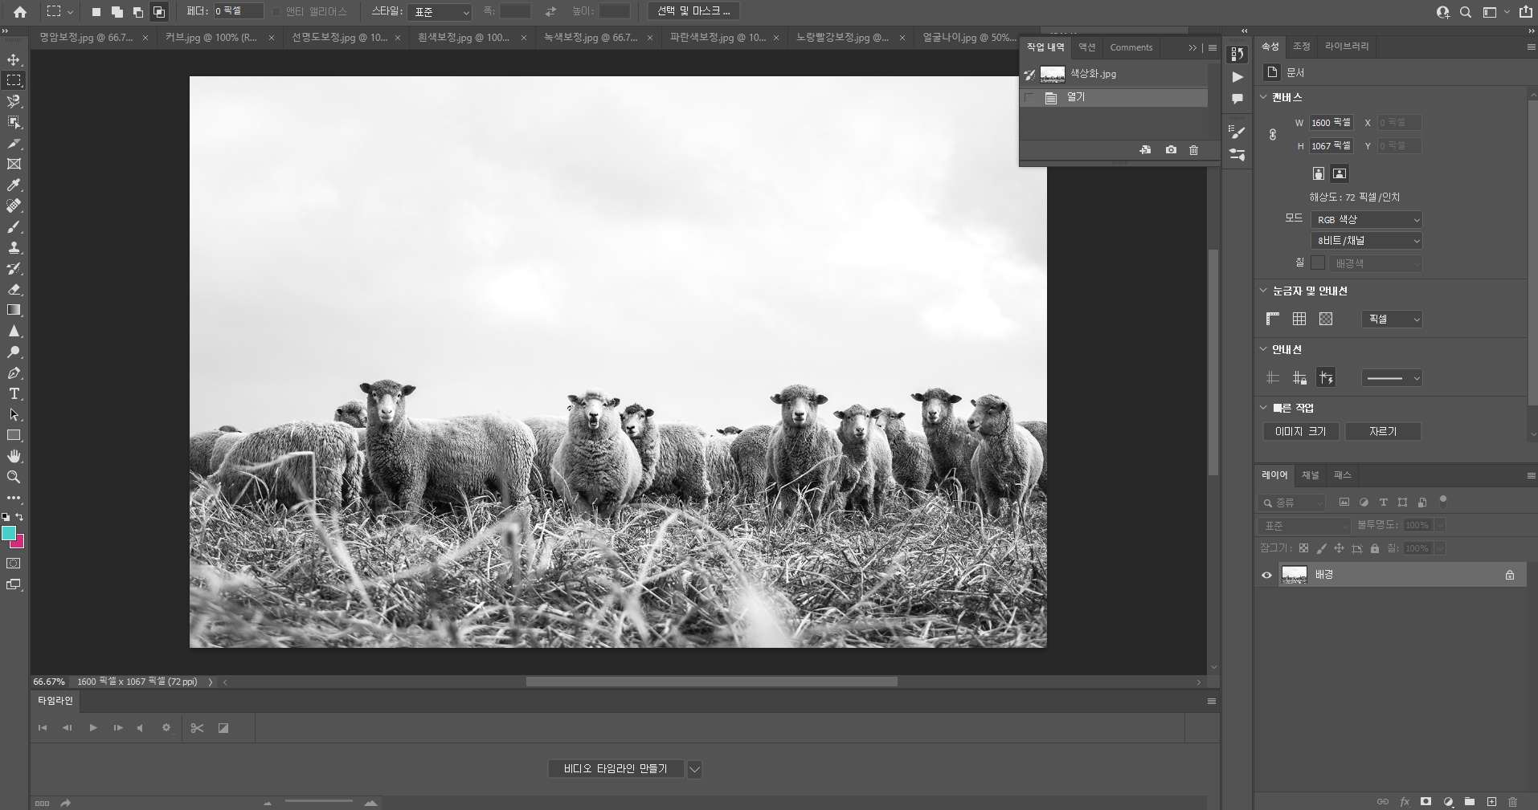
Task: Select the History Brush tool
Action: coord(14,268)
